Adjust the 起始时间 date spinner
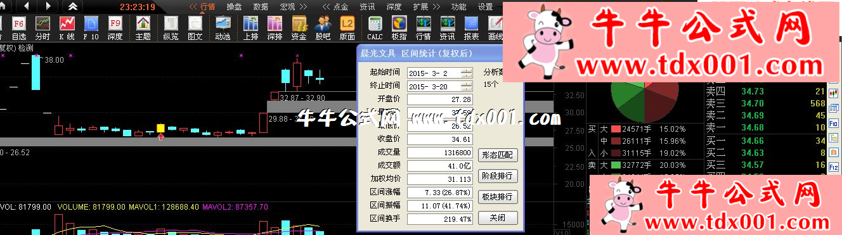This screenshot has height=235, width=842. [x=467, y=73]
